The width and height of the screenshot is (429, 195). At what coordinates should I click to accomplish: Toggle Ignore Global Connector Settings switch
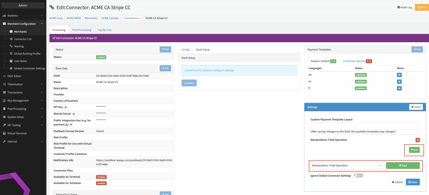click(x=358, y=175)
